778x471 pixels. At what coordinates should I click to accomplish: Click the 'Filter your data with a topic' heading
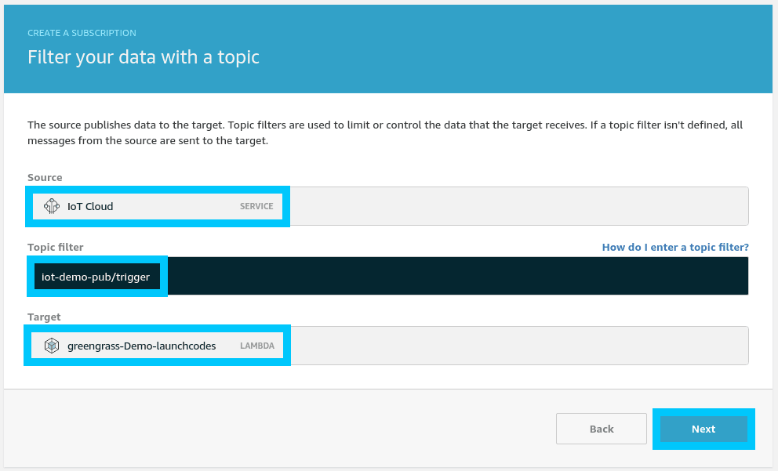[144, 57]
